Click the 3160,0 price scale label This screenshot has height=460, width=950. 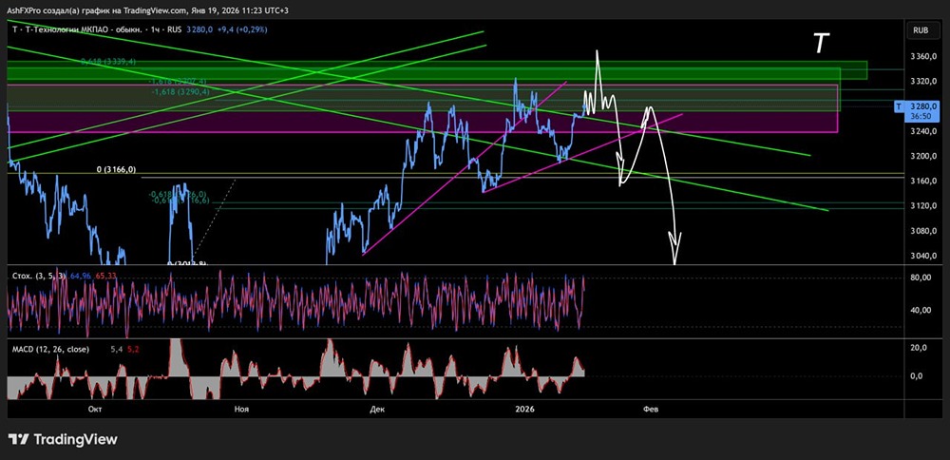(923, 182)
